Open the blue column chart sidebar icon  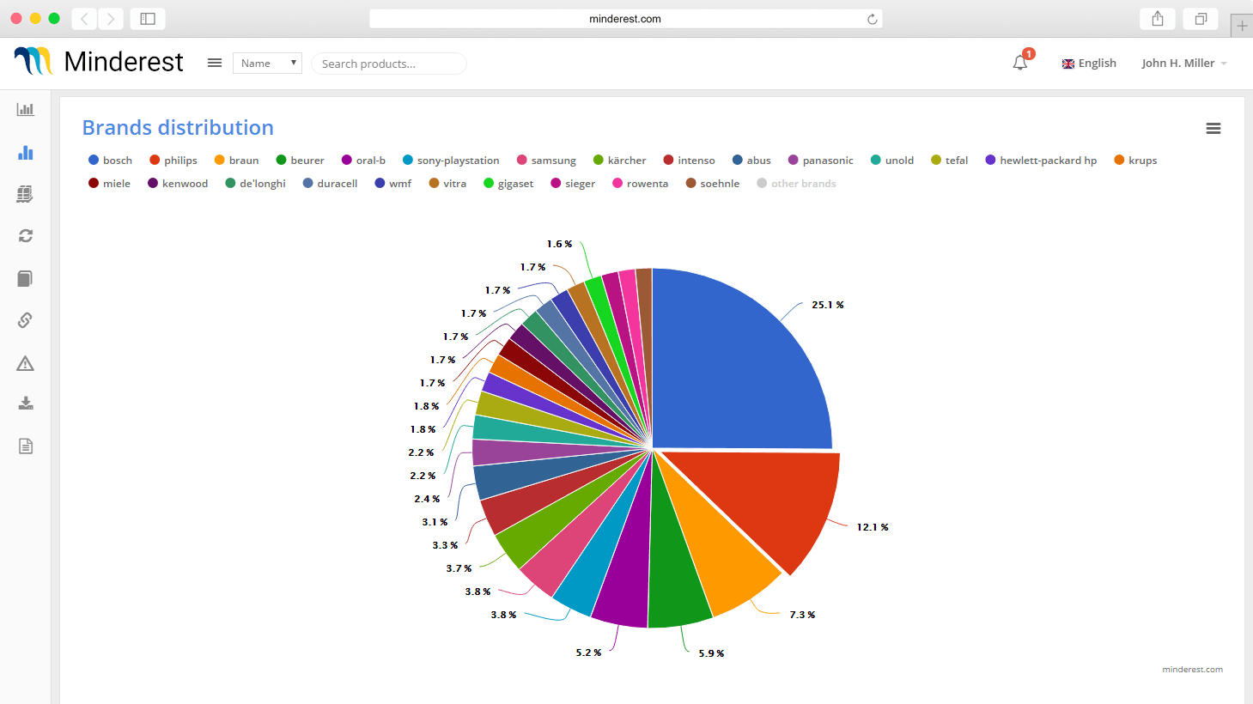pyautogui.click(x=26, y=152)
